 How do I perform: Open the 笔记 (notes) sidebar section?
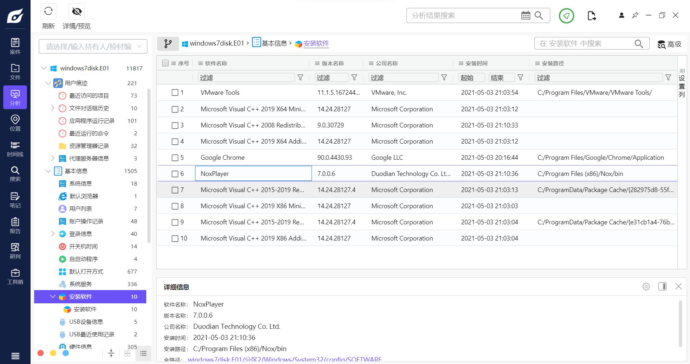pos(15,200)
